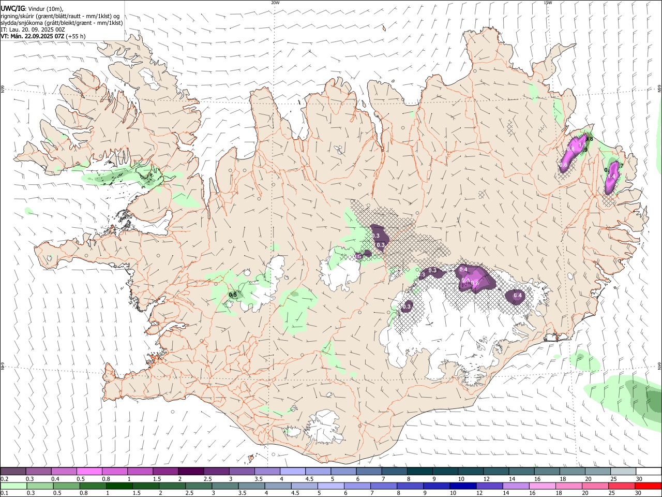Select the purple 12–14 lower legend swatch
662x497 pixels.
pos(490,486)
